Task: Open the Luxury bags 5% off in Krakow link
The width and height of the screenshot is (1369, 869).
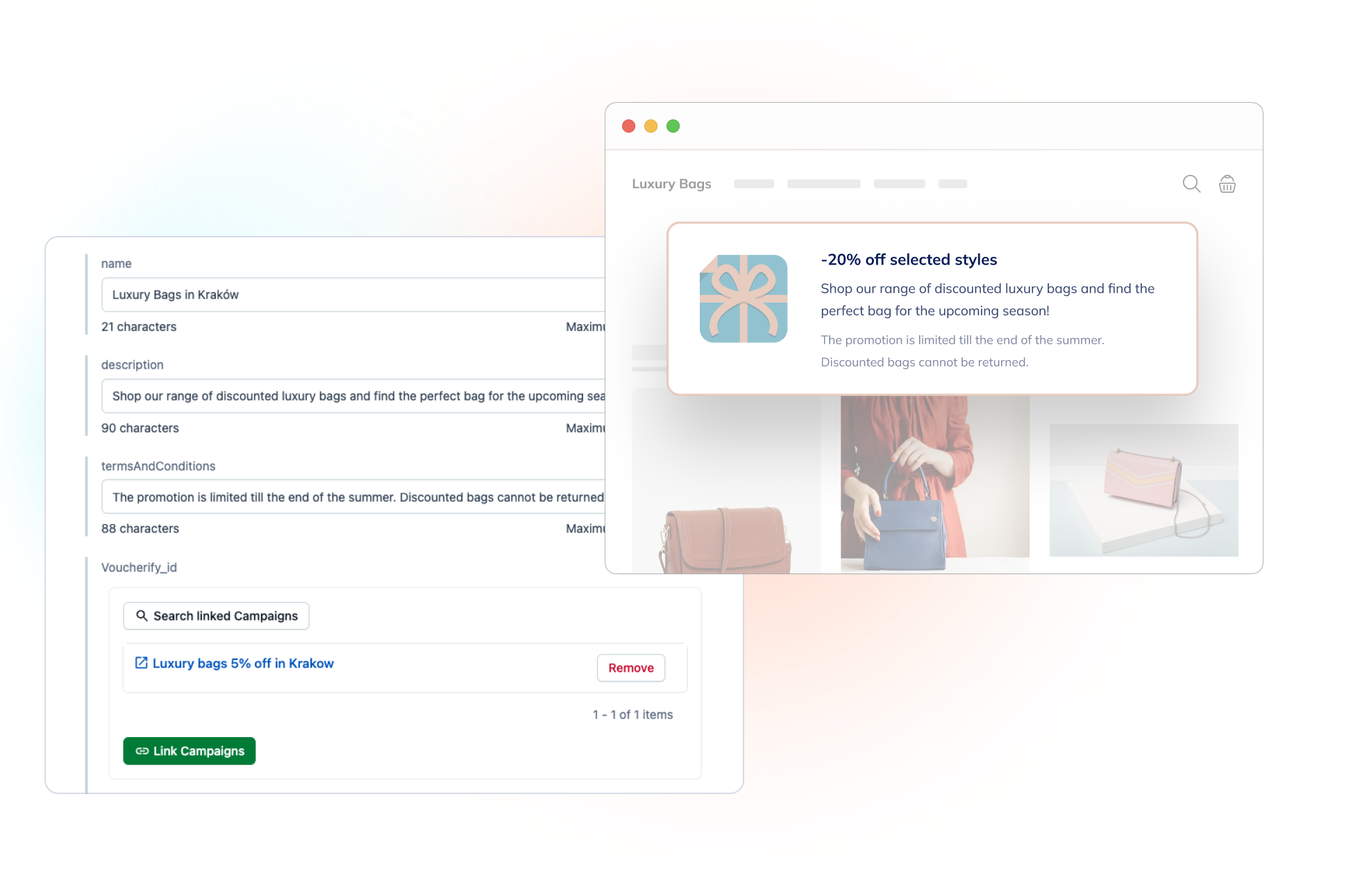Action: coord(243,663)
